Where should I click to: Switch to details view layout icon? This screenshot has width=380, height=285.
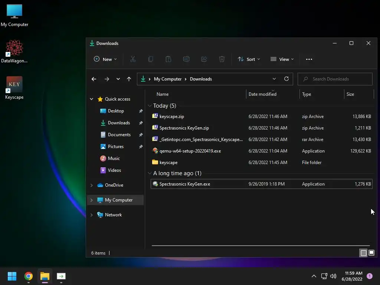[x=364, y=253]
